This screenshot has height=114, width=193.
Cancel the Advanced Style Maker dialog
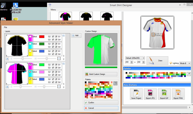[101, 108]
